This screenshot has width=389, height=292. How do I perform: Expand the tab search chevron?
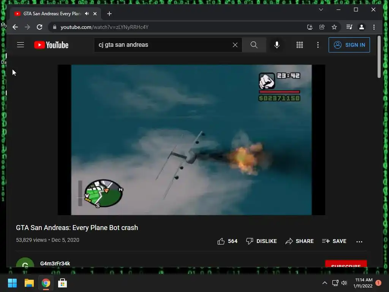click(x=321, y=10)
